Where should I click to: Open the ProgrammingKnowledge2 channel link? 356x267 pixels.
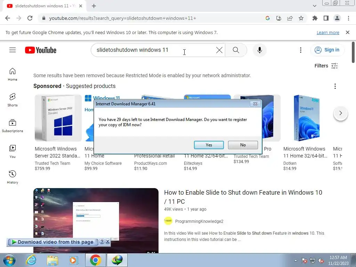pos(199,221)
